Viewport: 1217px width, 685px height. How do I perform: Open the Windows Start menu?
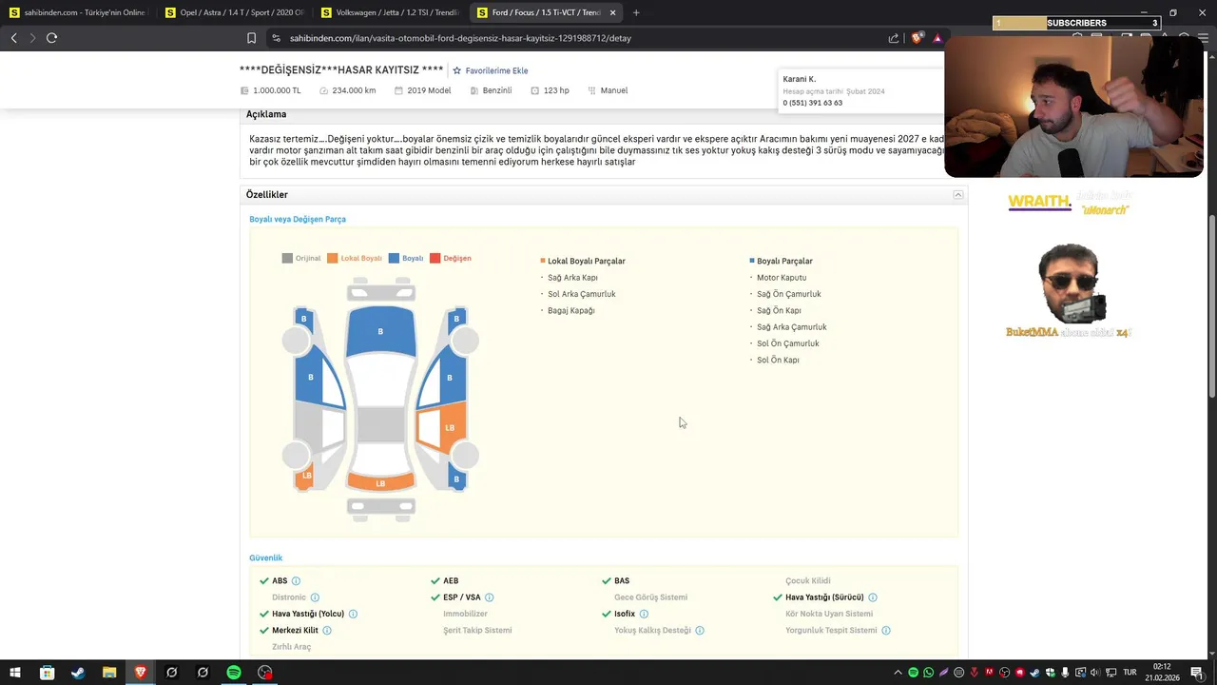click(15, 673)
